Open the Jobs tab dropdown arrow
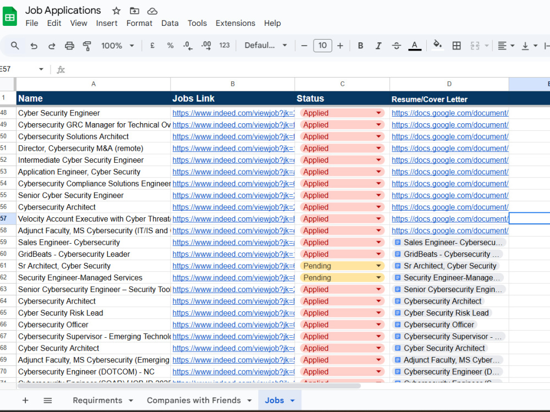The width and height of the screenshot is (550, 412). (x=293, y=400)
